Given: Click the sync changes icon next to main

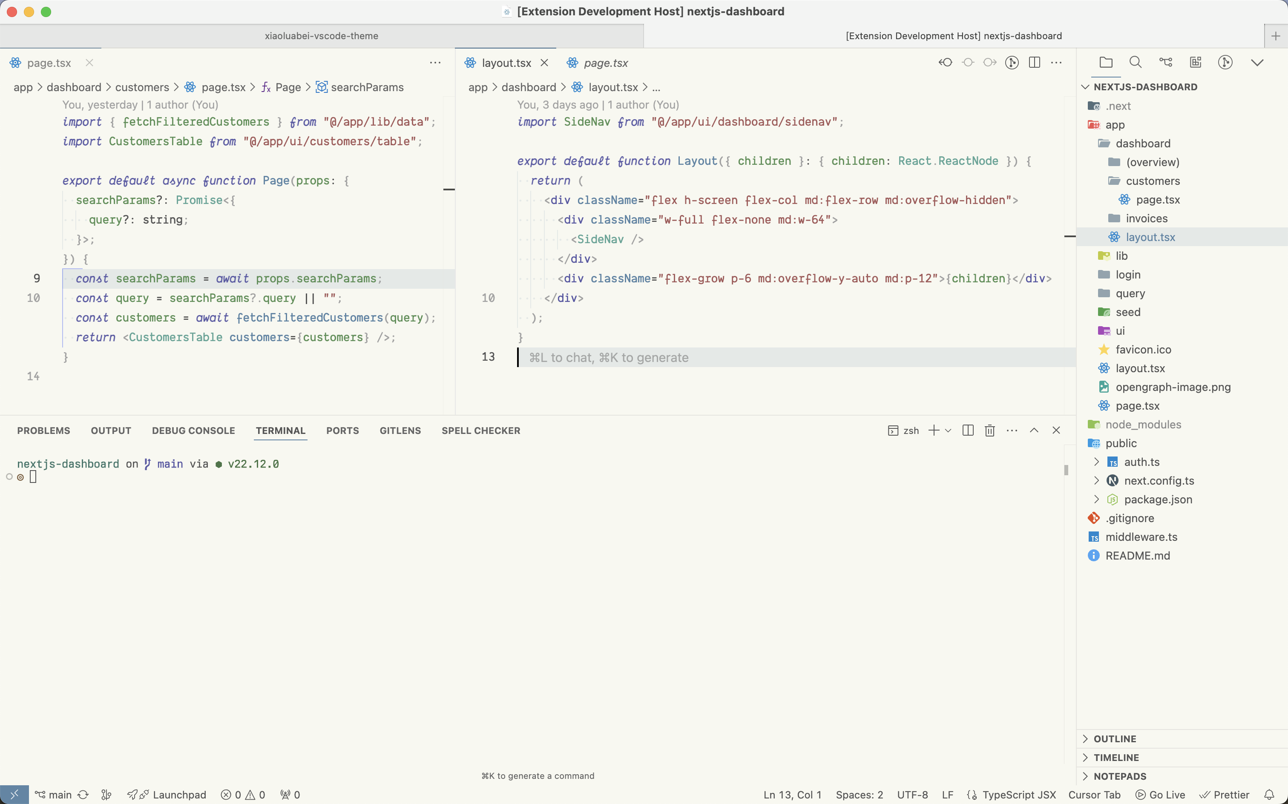Looking at the screenshot, I should click(83, 795).
